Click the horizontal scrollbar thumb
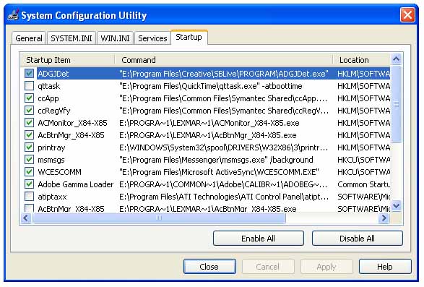424x287 pixels. coord(159,218)
